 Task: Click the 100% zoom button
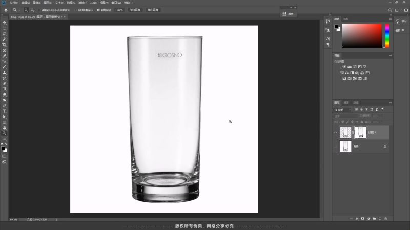click(119, 10)
